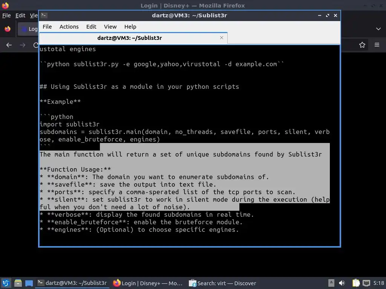Switch to the Login Disney+ Firefox taskbar entry
This screenshot has height=289, width=386.
[x=148, y=283]
